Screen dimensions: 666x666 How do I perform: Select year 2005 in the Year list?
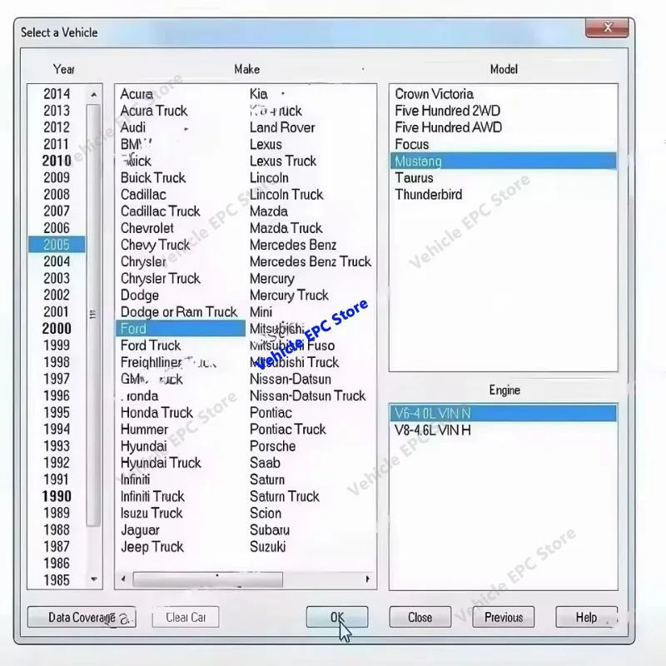pos(57,245)
